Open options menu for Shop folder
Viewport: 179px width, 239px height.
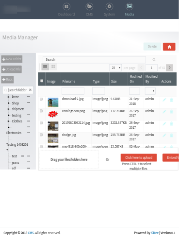tap(29, 103)
